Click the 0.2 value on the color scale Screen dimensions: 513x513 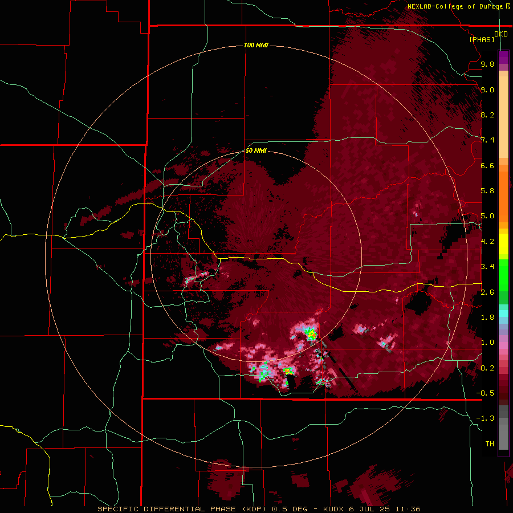[x=487, y=368]
